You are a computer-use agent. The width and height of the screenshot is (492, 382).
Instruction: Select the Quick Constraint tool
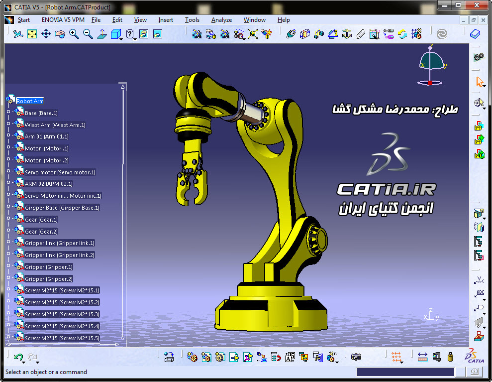point(374,33)
